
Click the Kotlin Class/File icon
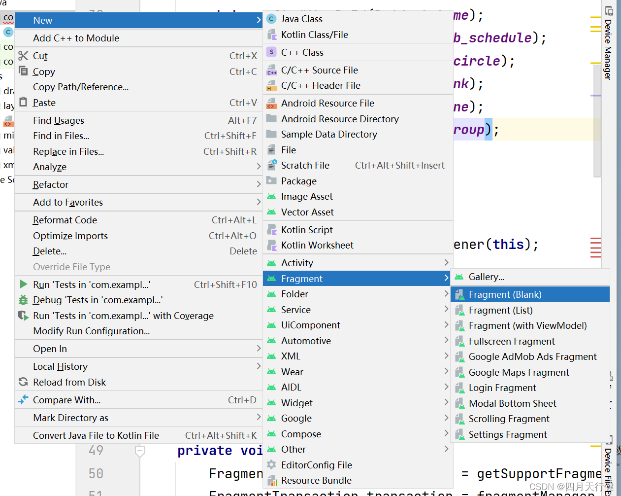coord(271,35)
